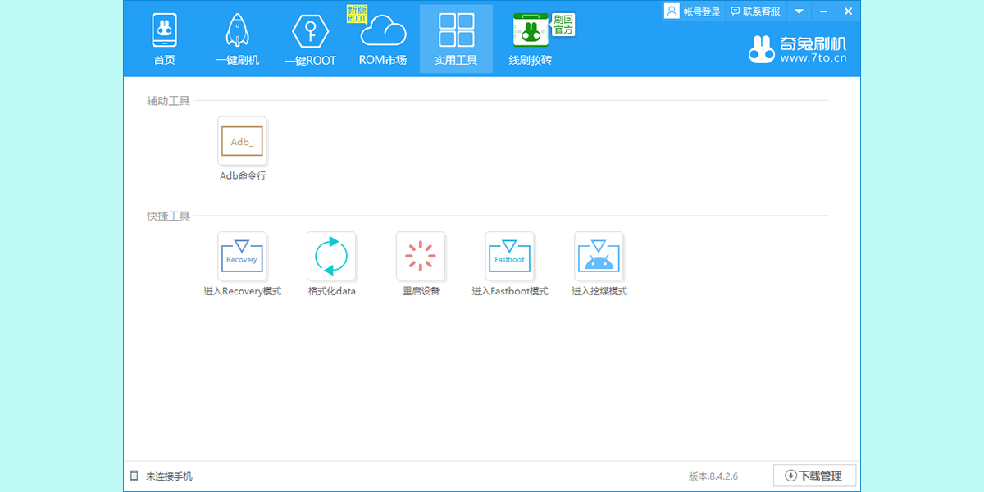Click the 进入挖煤模式 Android icon

click(x=599, y=257)
